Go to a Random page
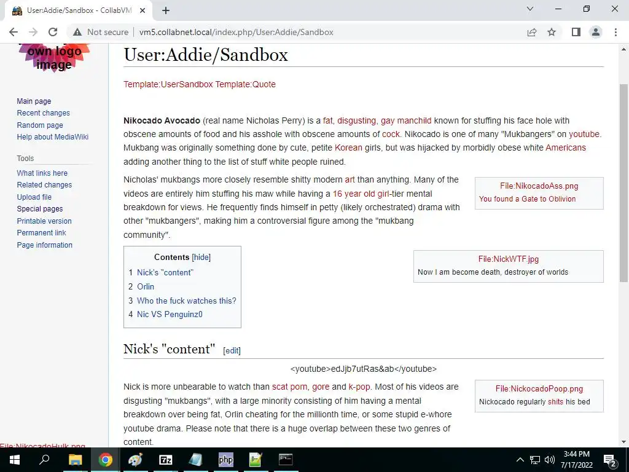Image resolution: width=629 pixels, height=472 pixels. pos(40,125)
